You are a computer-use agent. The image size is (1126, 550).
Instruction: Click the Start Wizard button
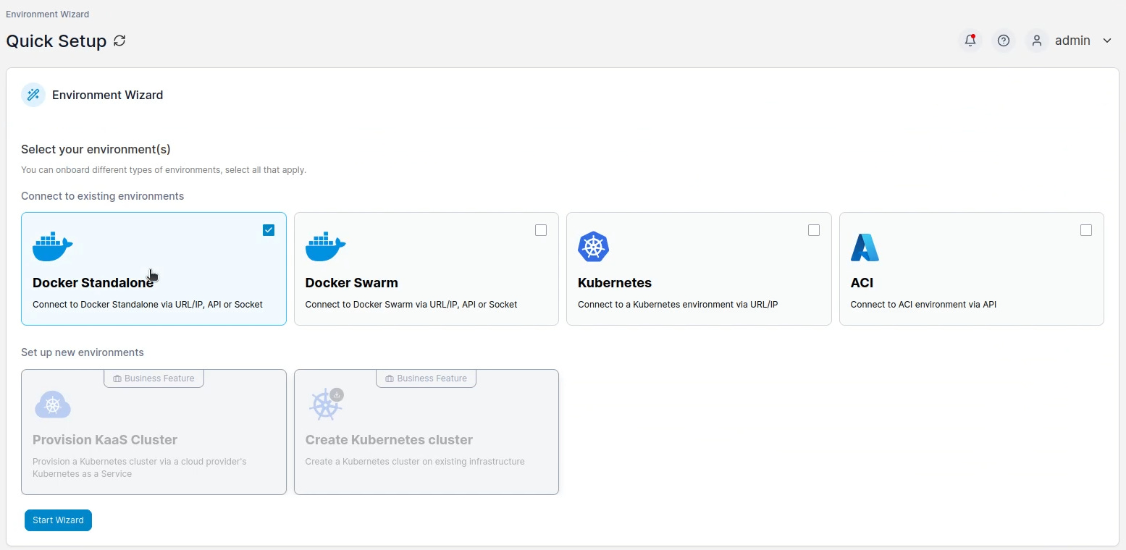tap(58, 520)
